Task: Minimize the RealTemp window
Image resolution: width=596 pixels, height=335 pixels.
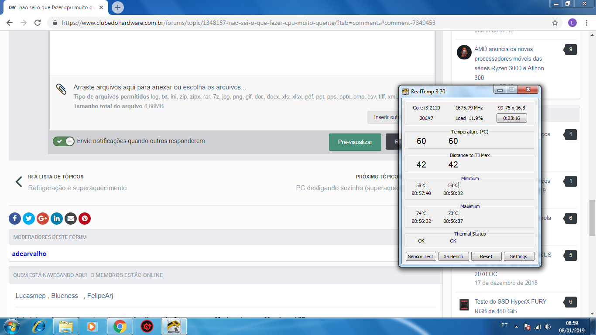Action: (500, 89)
